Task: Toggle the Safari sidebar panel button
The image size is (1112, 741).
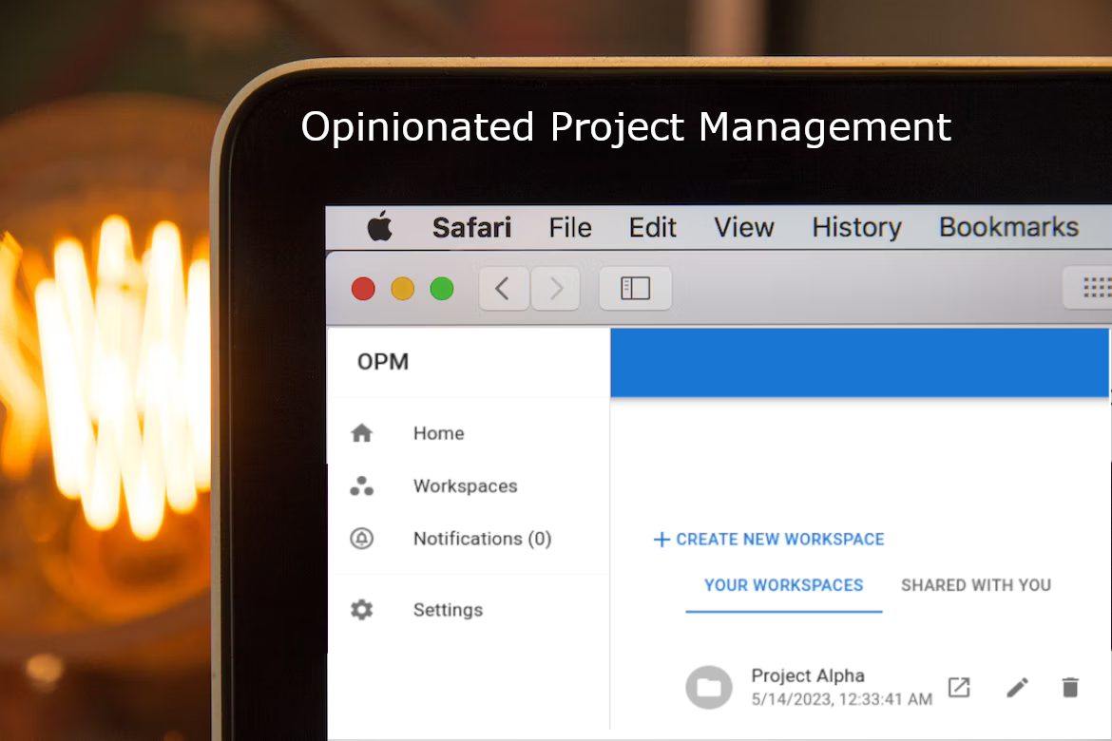Action: click(635, 288)
